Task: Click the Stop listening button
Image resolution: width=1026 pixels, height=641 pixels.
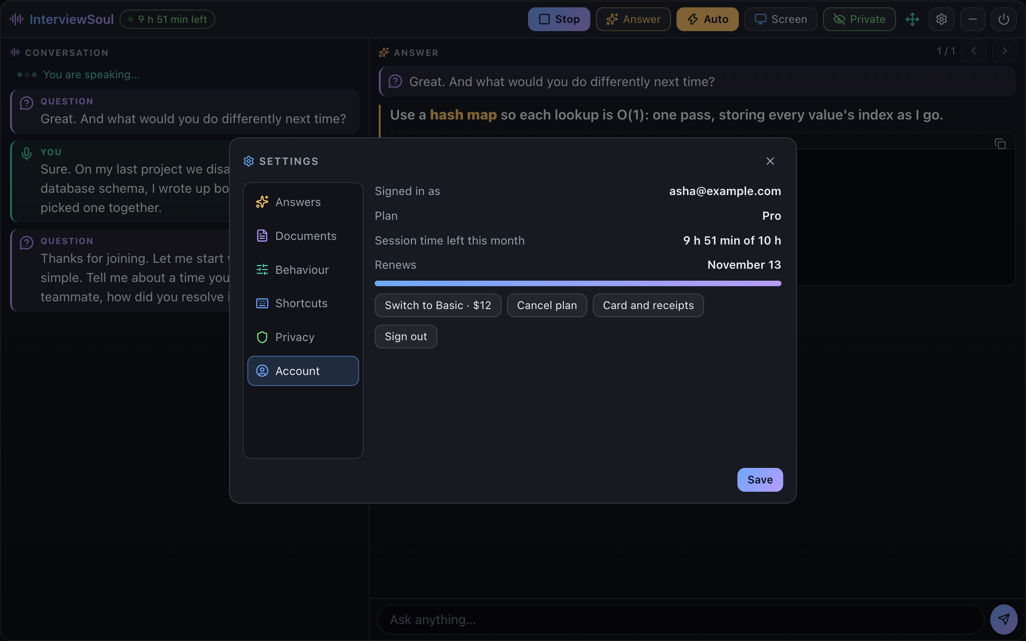Action: pos(559,19)
